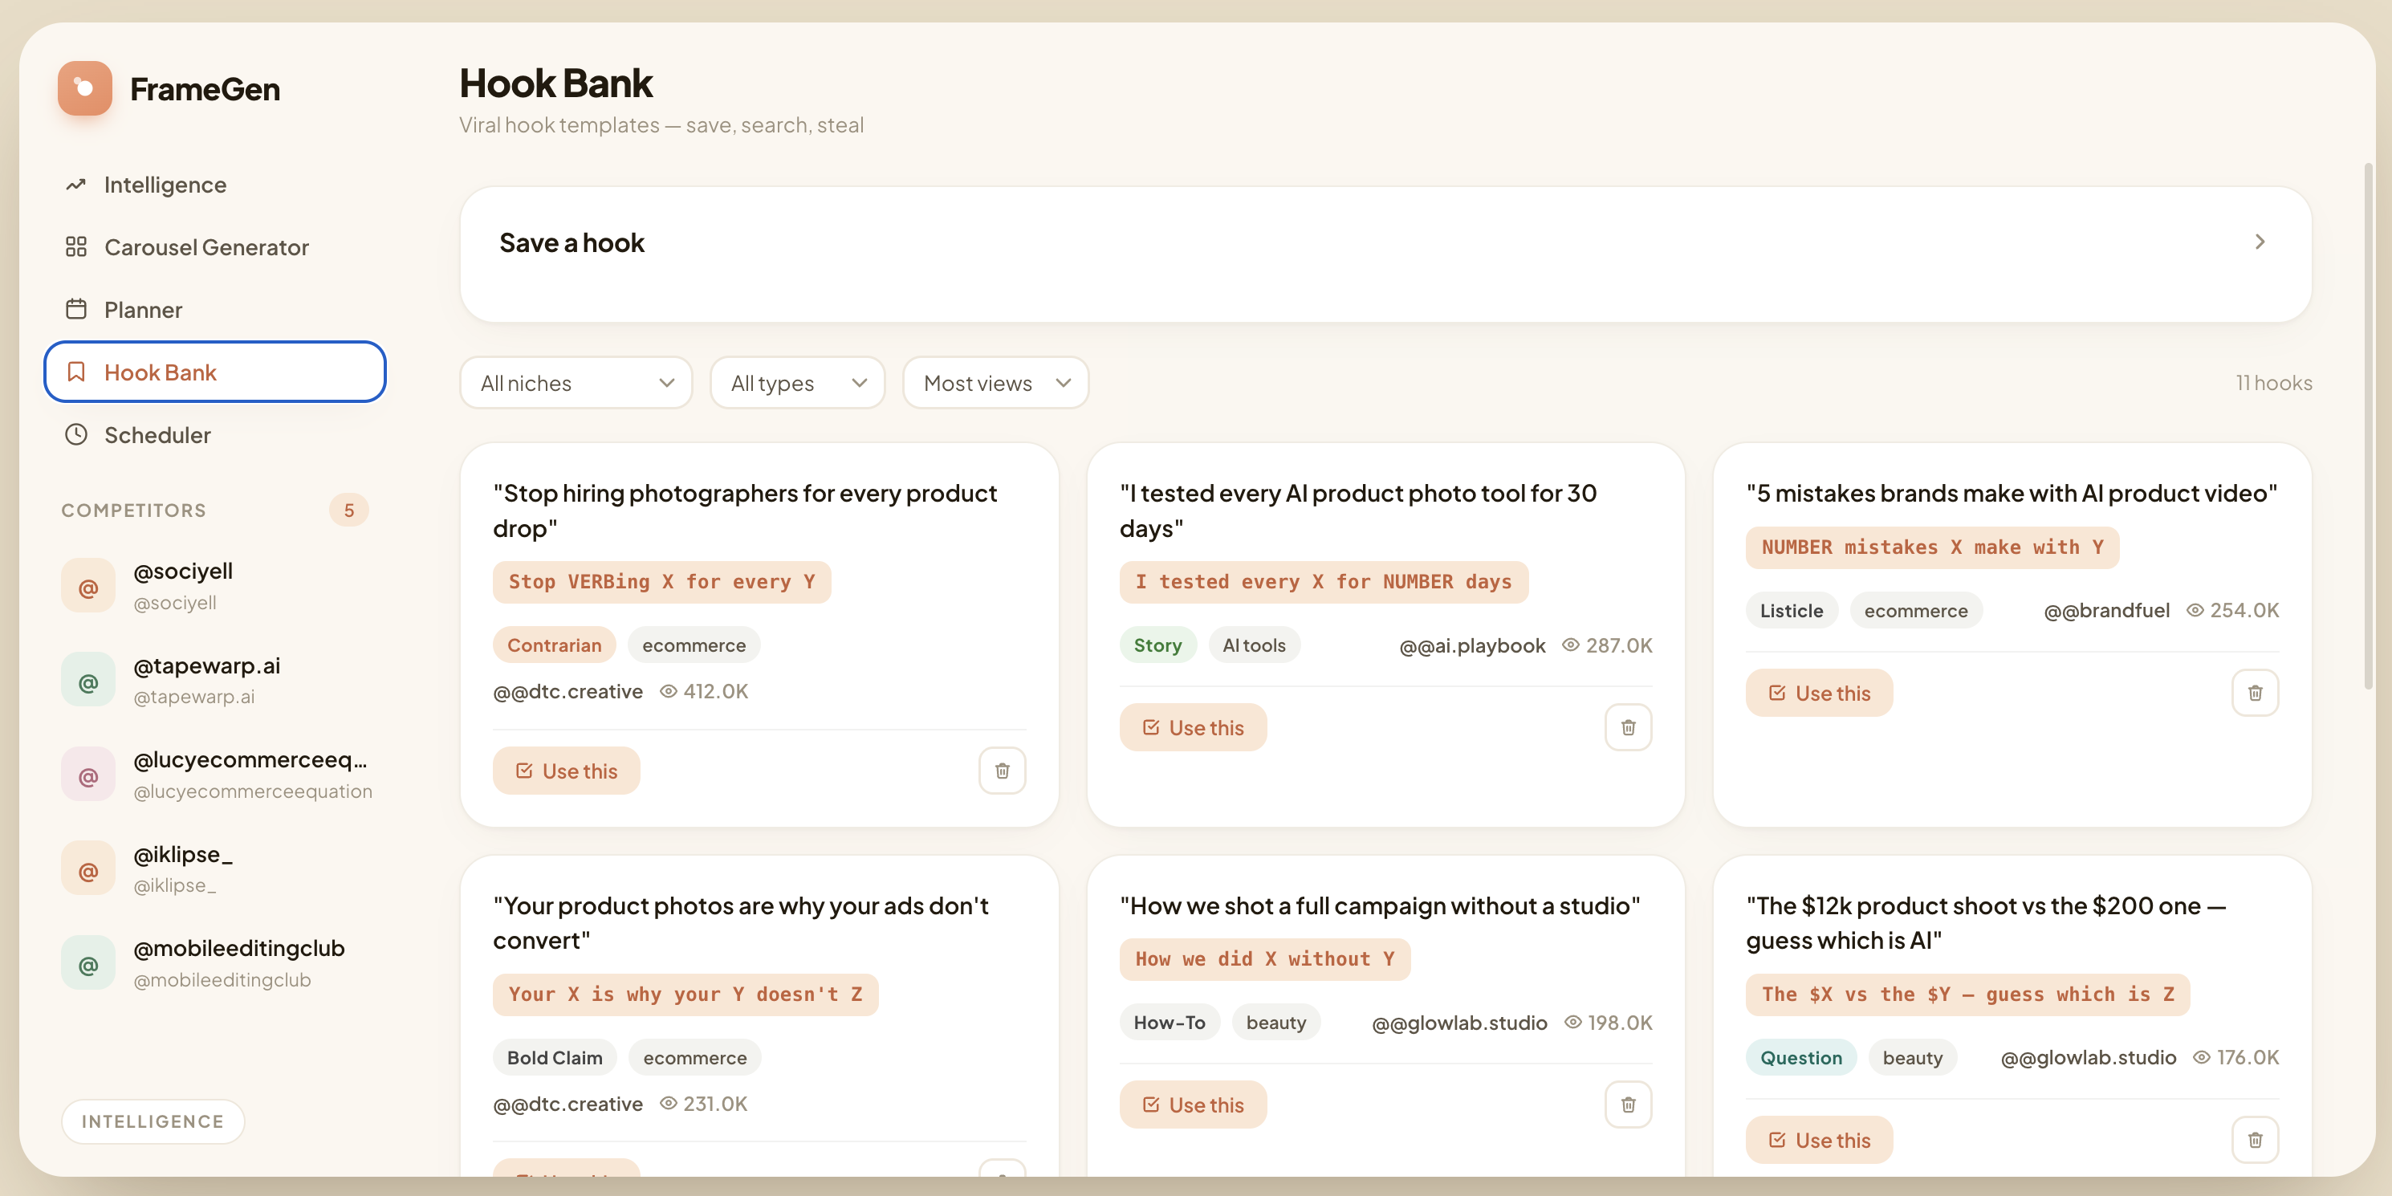
Task: Click the @lucyecommerceequation avatar icon
Action: point(88,775)
